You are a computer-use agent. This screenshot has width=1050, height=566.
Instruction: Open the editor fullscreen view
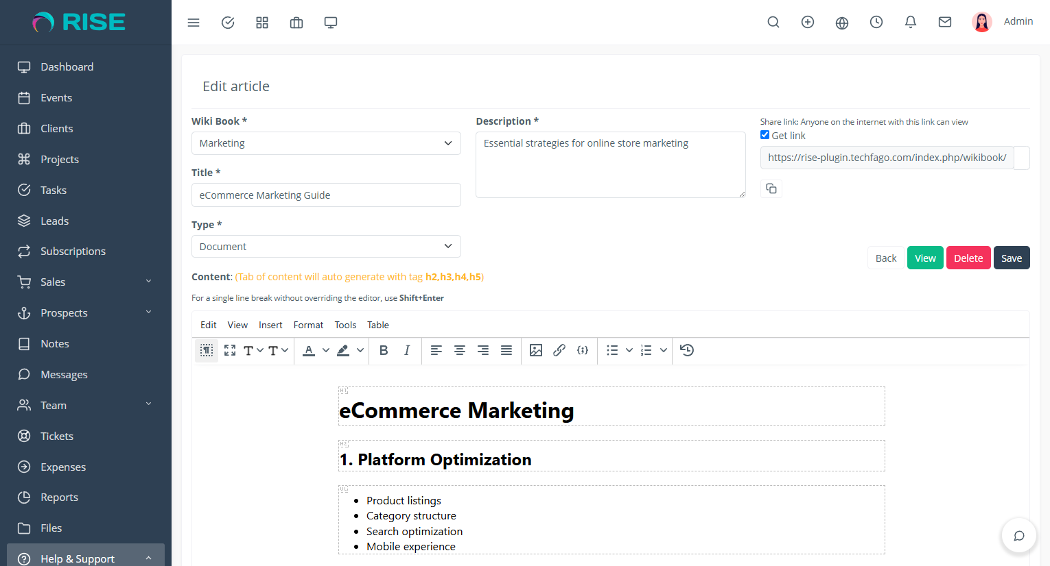coord(229,350)
